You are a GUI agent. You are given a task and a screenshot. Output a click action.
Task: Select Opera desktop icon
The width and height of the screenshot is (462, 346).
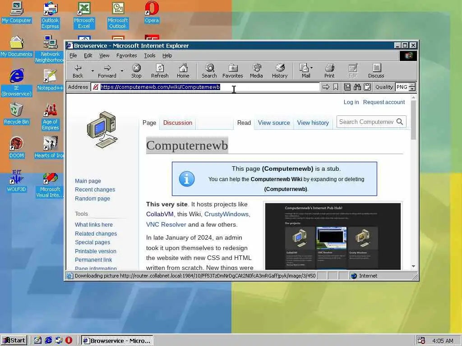coord(152,12)
